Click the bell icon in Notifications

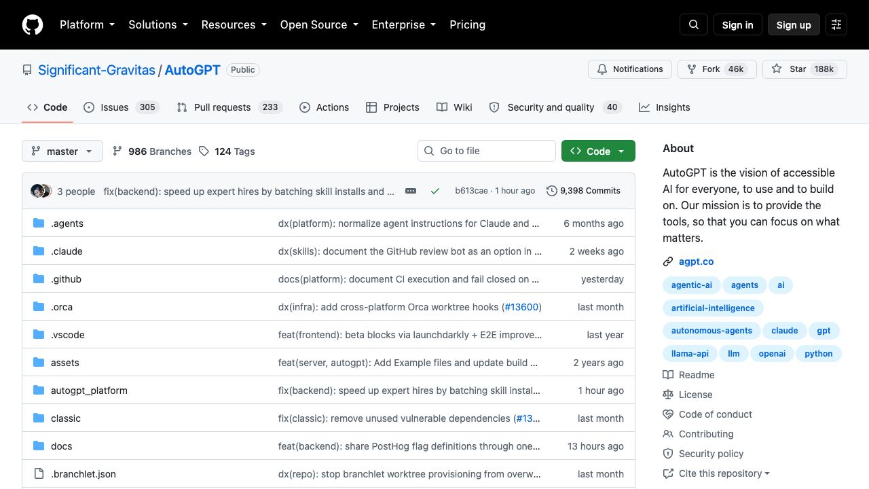(x=602, y=69)
